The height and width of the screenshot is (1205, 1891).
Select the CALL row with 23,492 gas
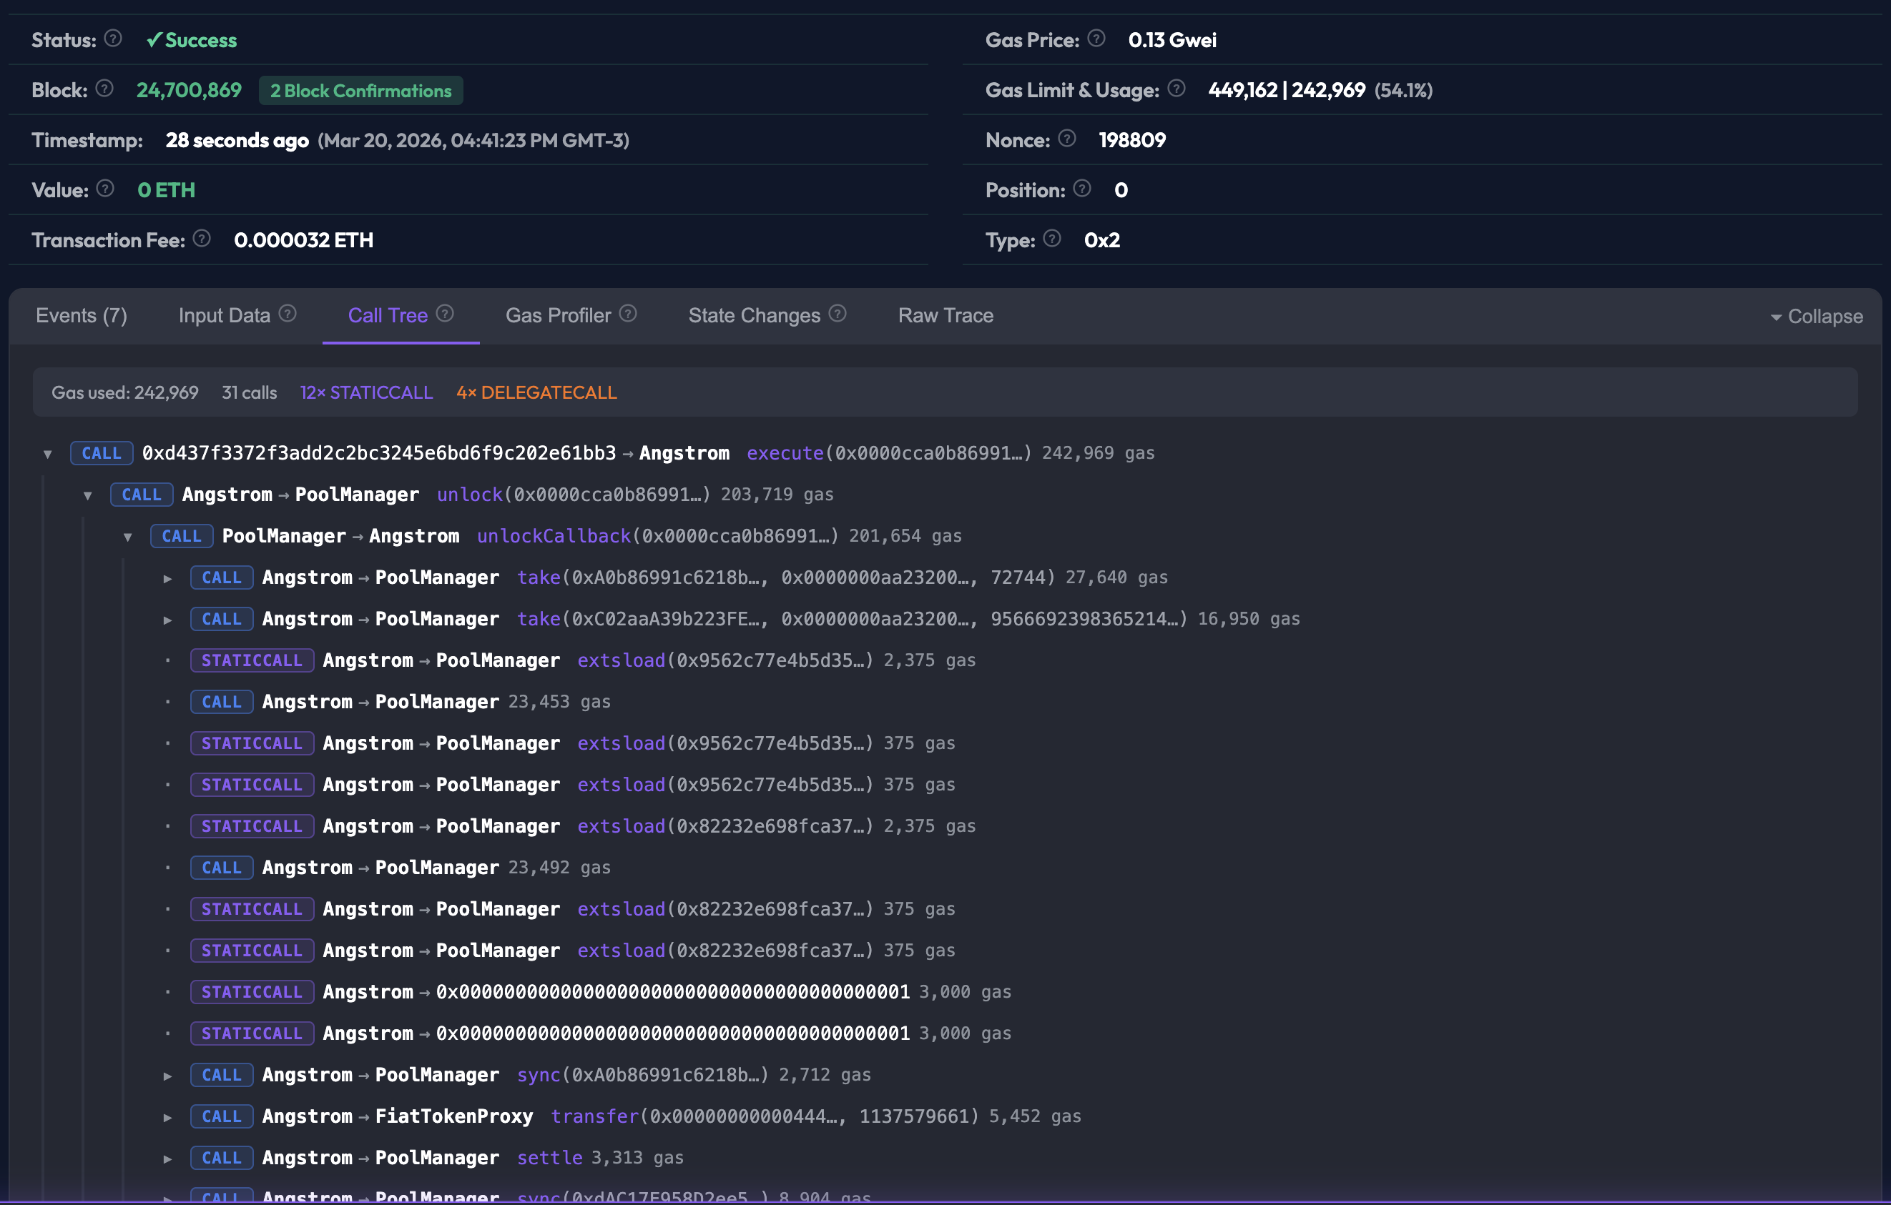point(401,868)
